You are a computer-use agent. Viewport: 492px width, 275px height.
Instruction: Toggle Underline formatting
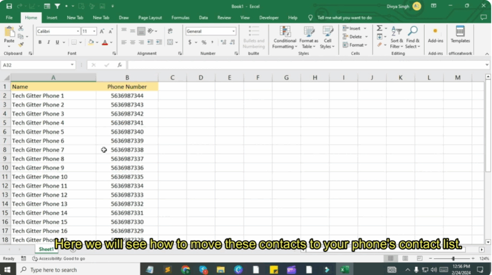coord(57,42)
